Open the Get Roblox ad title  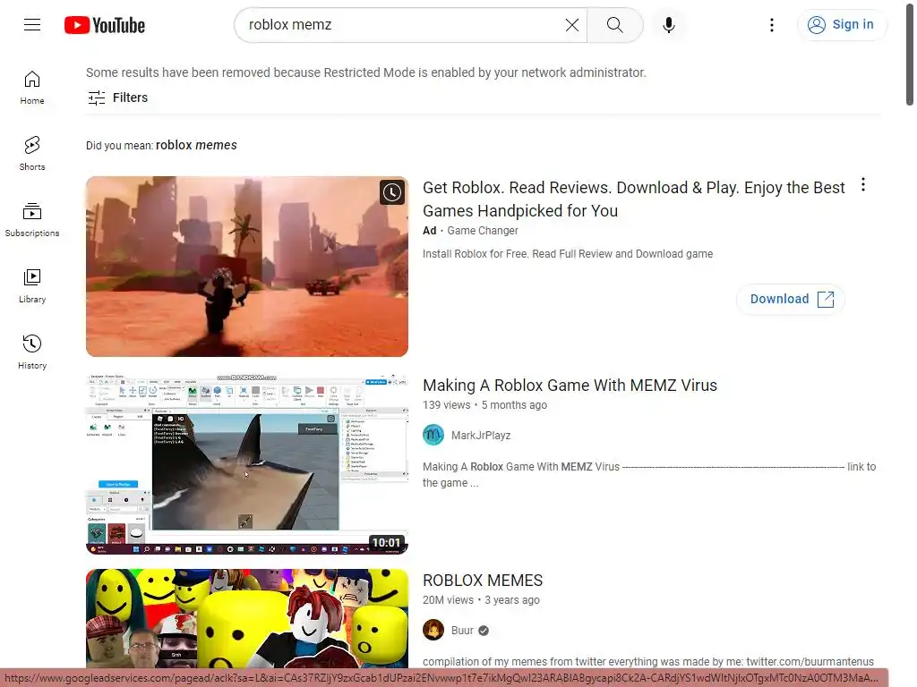633,199
